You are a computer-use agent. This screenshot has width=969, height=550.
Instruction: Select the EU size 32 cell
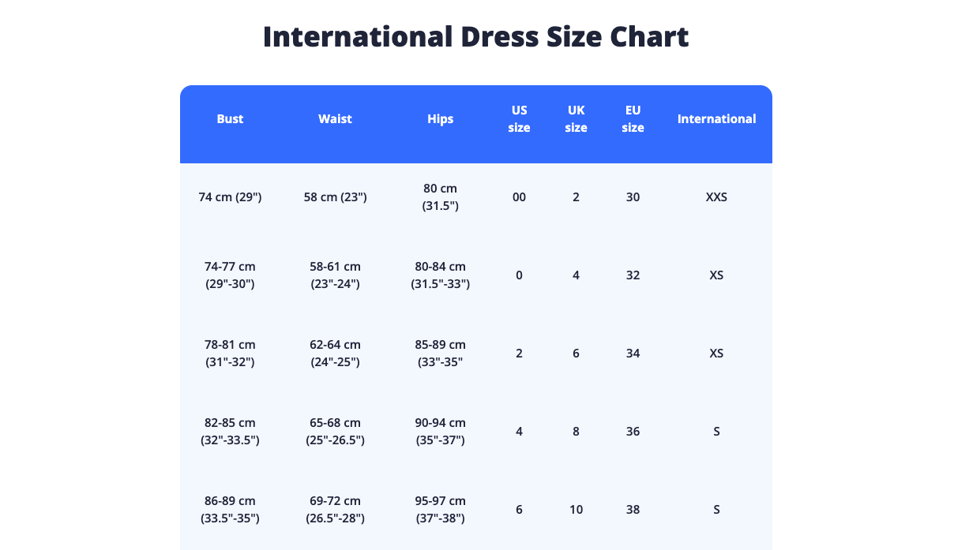click(x=633, y=275)
